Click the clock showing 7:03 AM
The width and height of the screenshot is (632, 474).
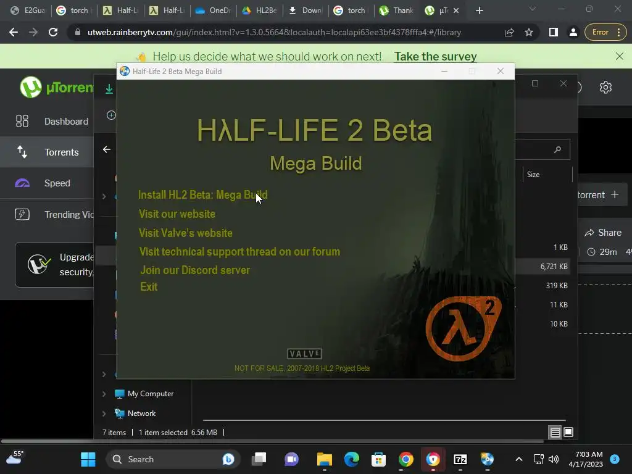(586, 459)
